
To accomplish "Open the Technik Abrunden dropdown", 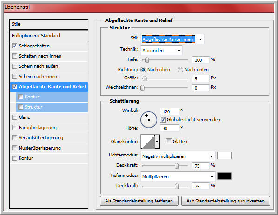I will 161,50.
